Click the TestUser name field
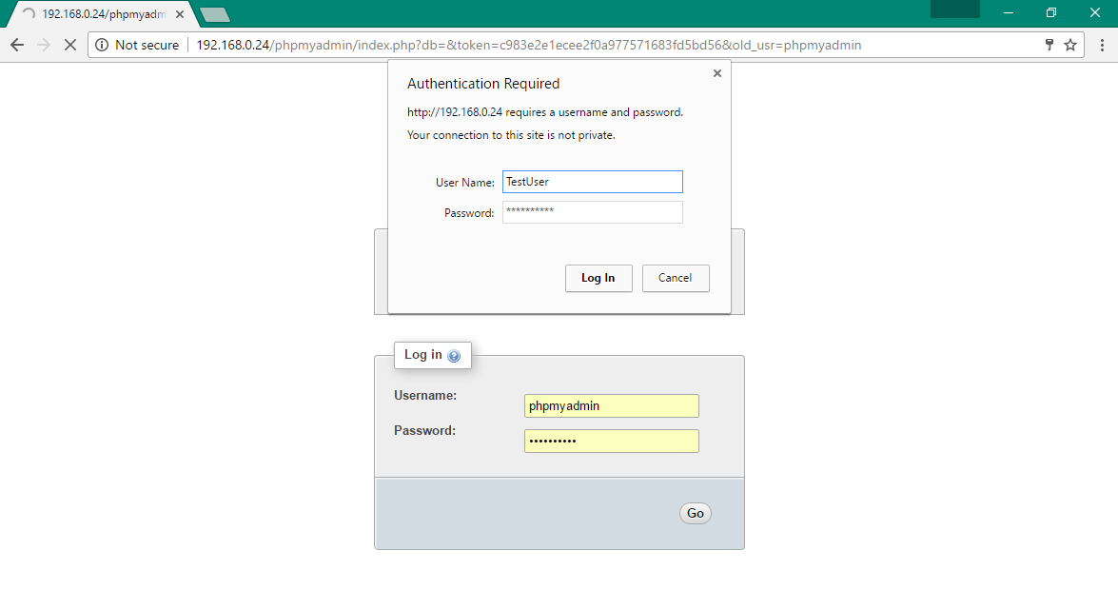Screen dimensions: 1118x590 592,181
